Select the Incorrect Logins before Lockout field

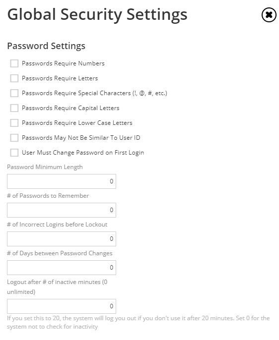[62, 239]
